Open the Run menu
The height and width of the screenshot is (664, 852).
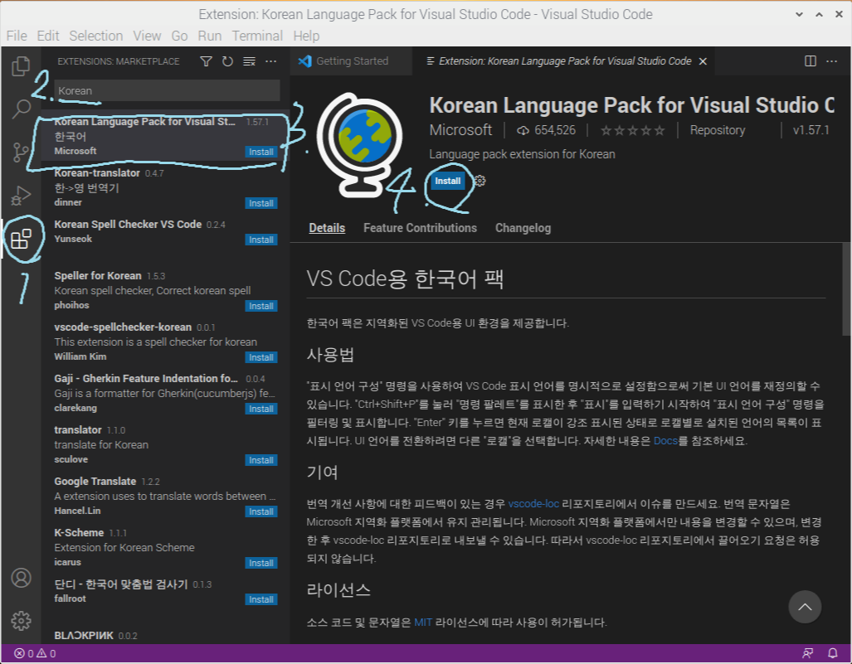(209, 36)
